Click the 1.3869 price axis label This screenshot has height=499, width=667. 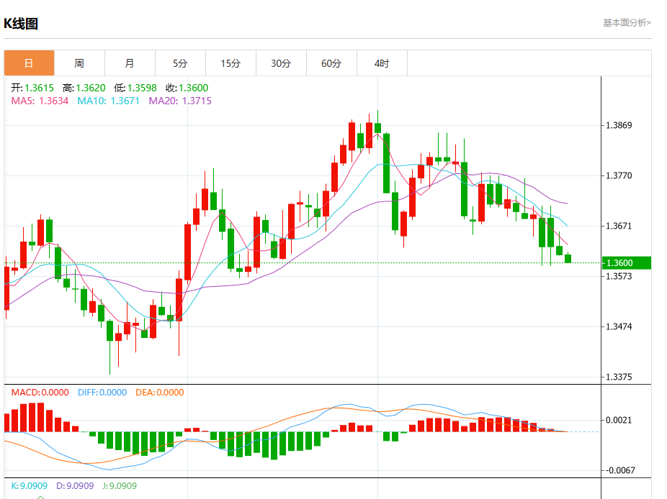[x=619, y=126]
